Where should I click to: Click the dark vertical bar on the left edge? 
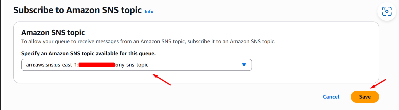(x=1, y=53)
